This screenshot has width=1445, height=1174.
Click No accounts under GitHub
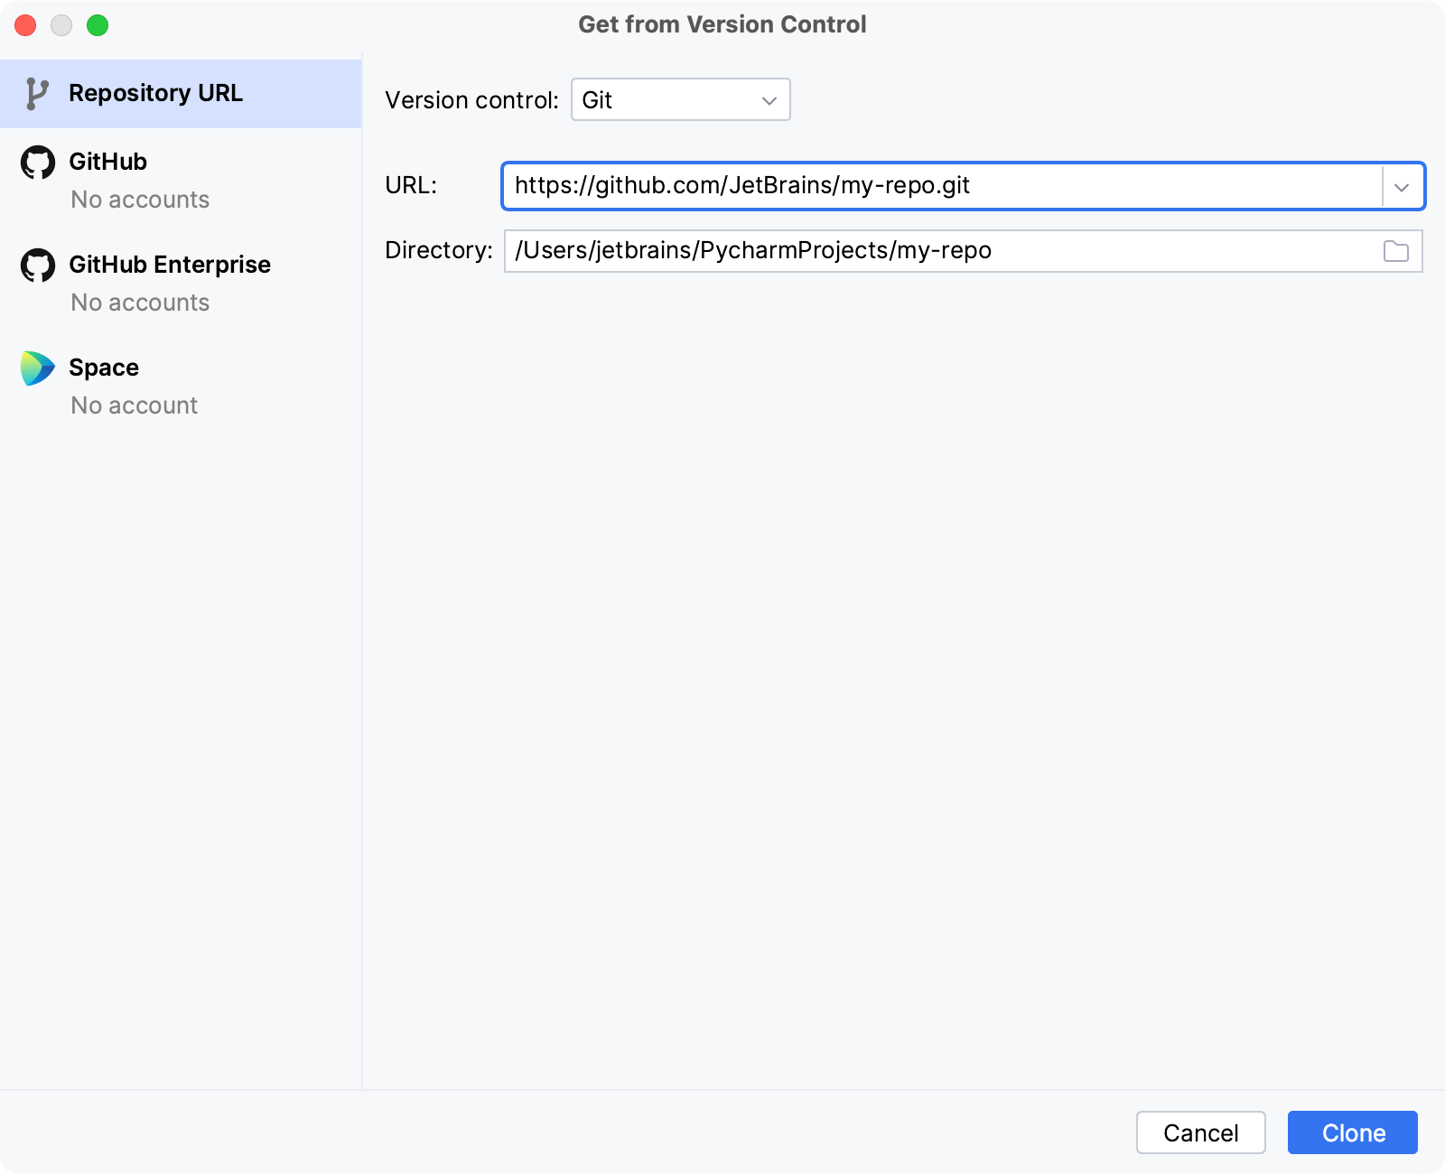(x=140, y=200)
